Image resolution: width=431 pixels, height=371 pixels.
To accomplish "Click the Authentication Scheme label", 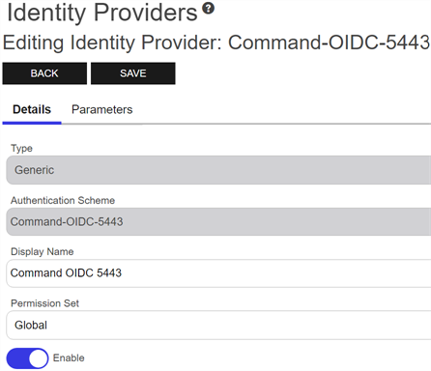I will click(x=63, y=200).
